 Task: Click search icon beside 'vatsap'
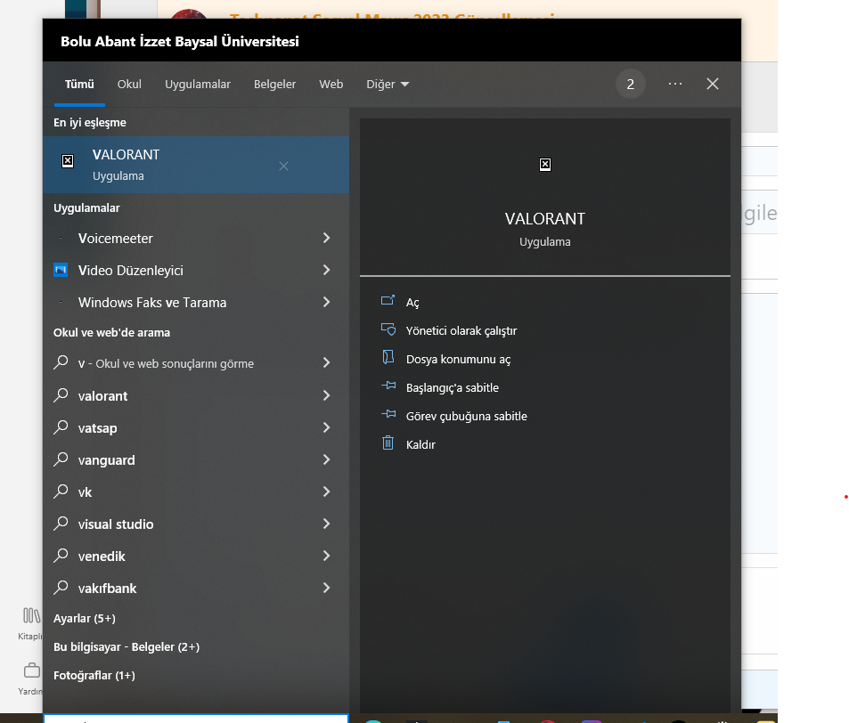(x=61, y=427)
